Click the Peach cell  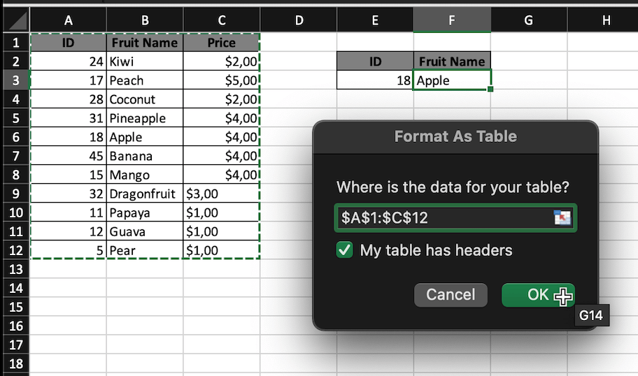click(145, 80)
